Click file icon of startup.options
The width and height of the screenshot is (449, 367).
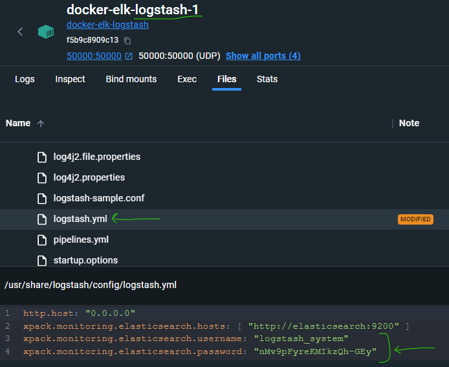pyautogui.click(x=42, y=260)
